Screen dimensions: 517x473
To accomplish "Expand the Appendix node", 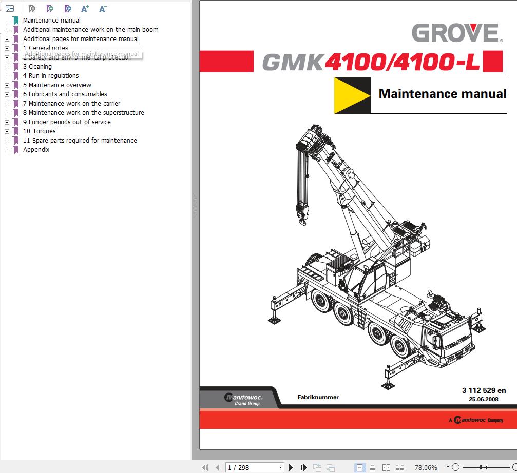I will [x=7, y=149].
